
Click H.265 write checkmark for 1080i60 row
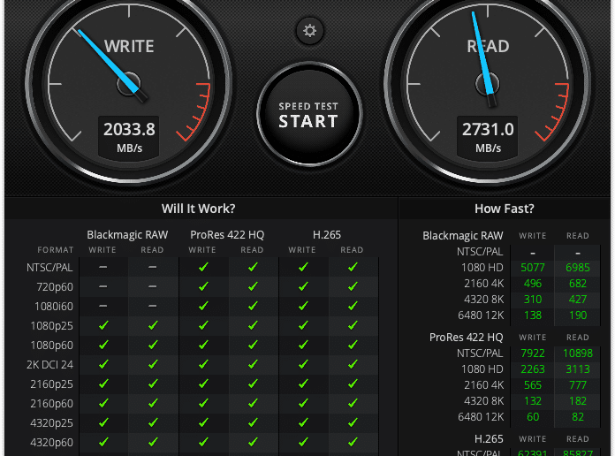tap(303, 306)
